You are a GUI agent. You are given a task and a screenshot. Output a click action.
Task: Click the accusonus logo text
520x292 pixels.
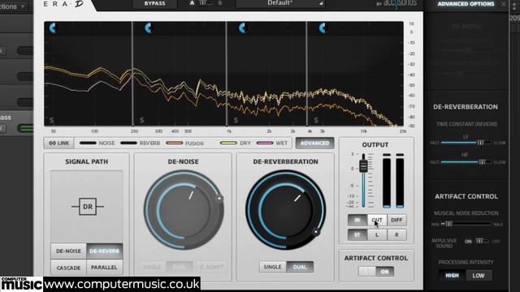point(400,3)
